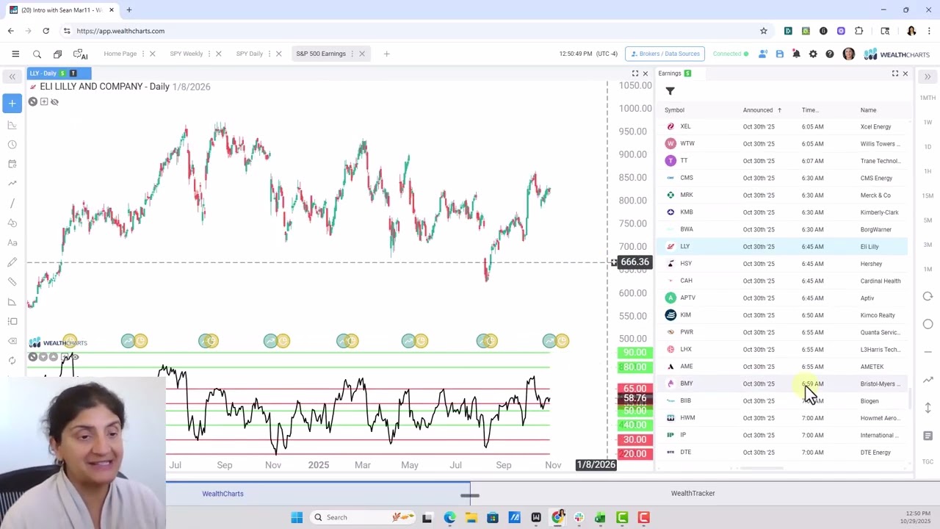Click the chart disable circle-slash icon
Viewport: 940px width, 529px height.
click(33, 101)
